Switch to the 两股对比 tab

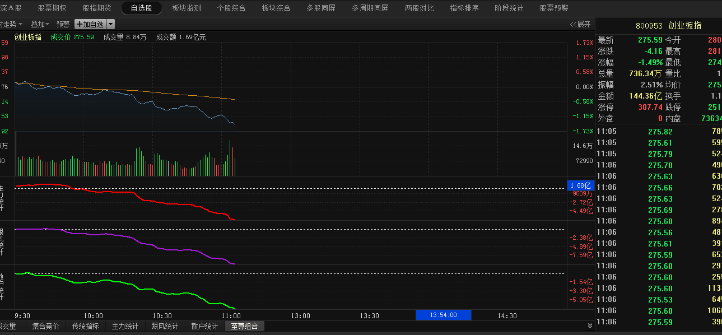pyautogui.click(x=420, y=8)
